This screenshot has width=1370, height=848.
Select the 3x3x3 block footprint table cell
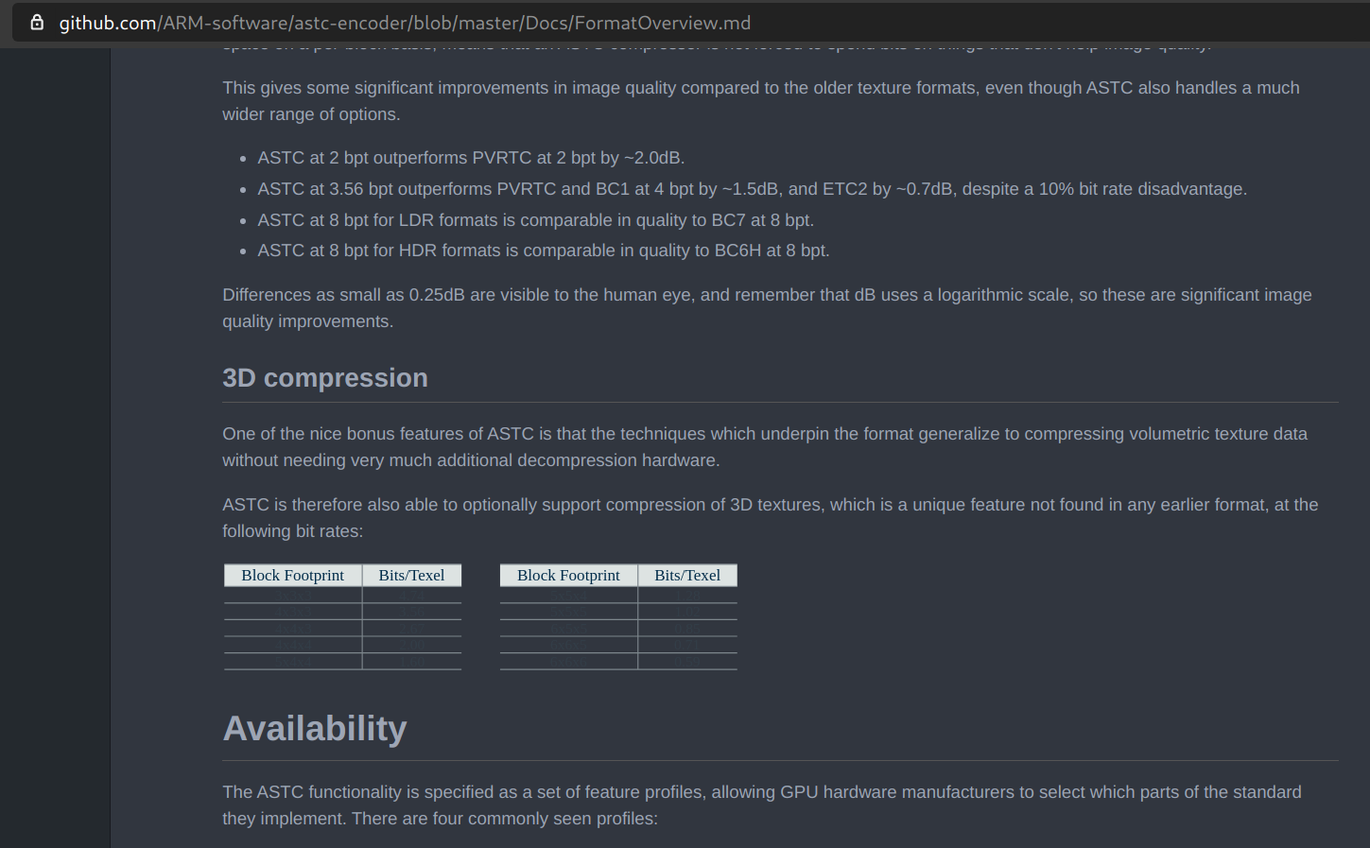(x=295, y=596)
